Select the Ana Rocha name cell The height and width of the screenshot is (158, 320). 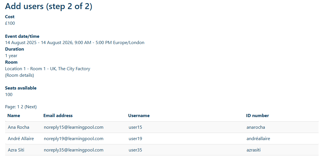[x=19, y=127]
